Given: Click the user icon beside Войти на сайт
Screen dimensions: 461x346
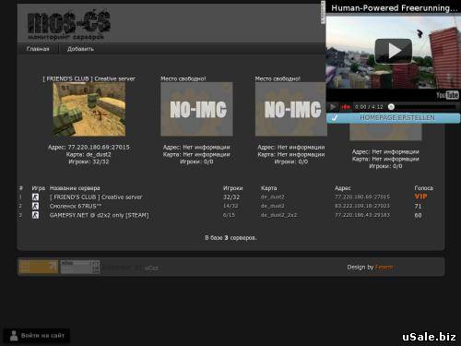Looking at the screenshot, I should [x=14, y=336].
